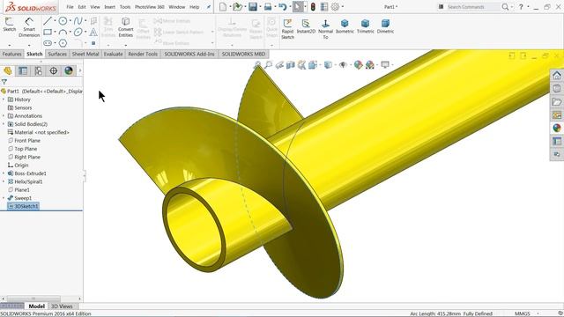This screenshot has height=317, width=564.
Task: Switch to the Sheet Metal tab
Action: click(x=85, y=54)
